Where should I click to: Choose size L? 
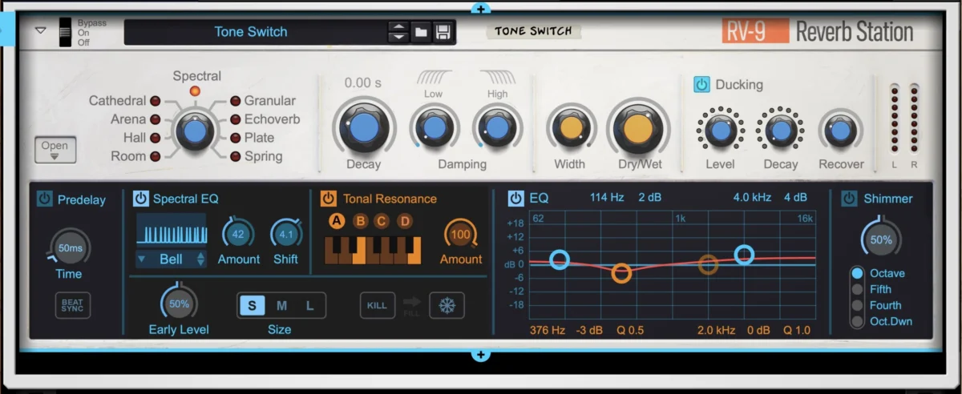tap(310, 305)
